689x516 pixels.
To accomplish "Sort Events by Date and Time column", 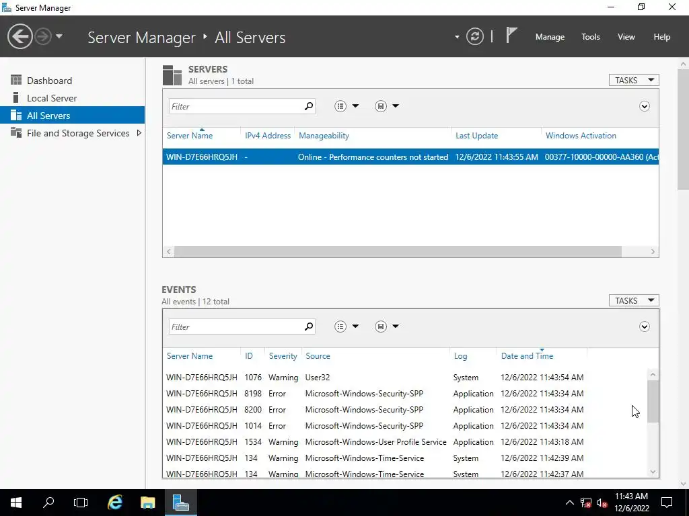I will (527, 356).
